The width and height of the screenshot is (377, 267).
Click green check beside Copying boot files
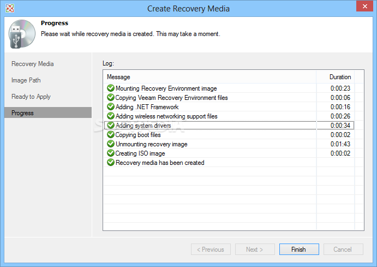(x=111, y=134)
